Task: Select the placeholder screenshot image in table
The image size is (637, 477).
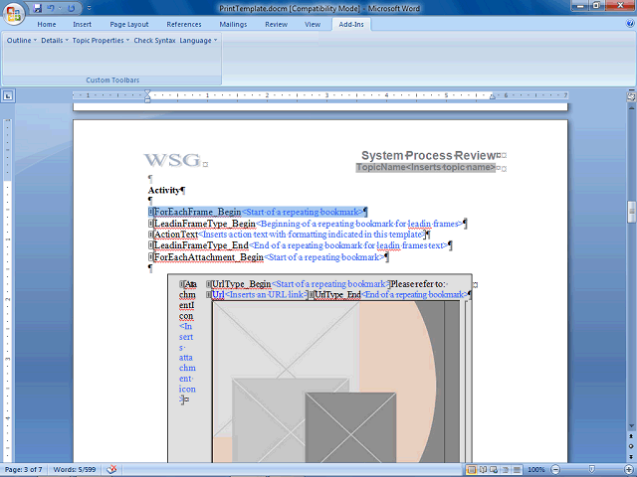Action: coord(336,382)
